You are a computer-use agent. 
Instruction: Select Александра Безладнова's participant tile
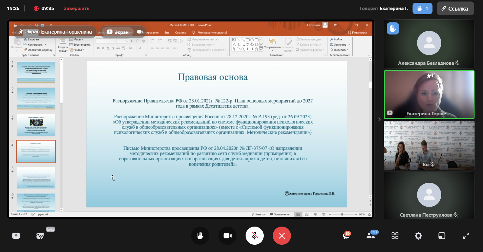pyautogui.click(x=429, y=44)
